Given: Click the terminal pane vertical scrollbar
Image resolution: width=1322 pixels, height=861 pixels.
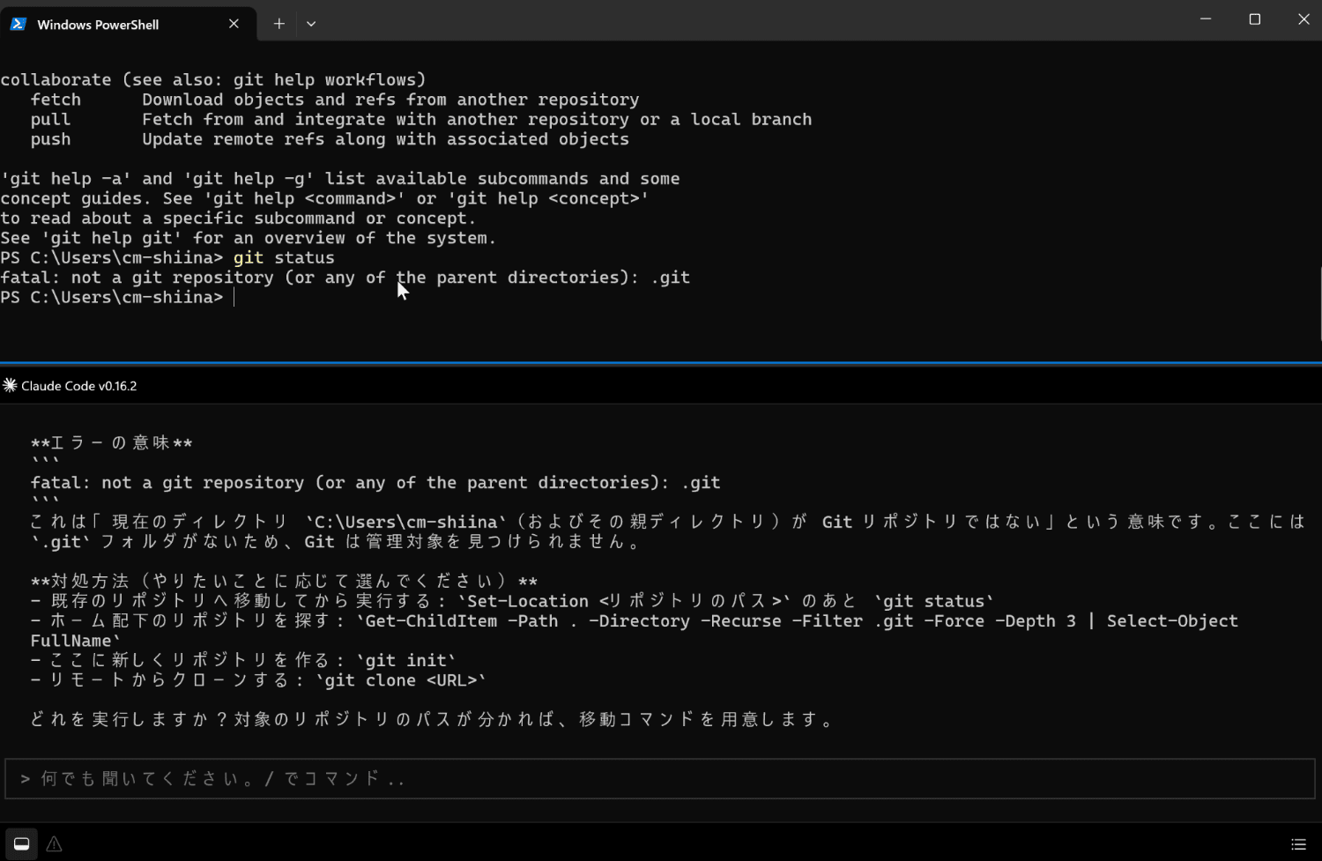Looking at the screenshot, I should coord(1320,304).
